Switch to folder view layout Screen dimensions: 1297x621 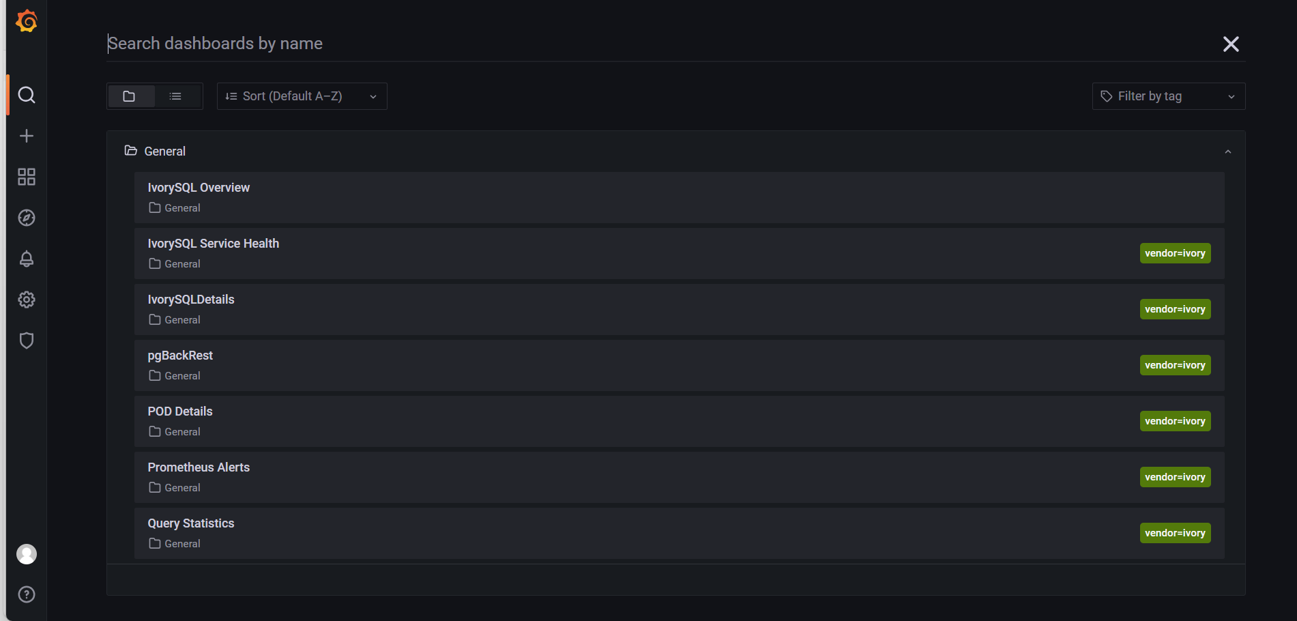[x=130, y=96]
